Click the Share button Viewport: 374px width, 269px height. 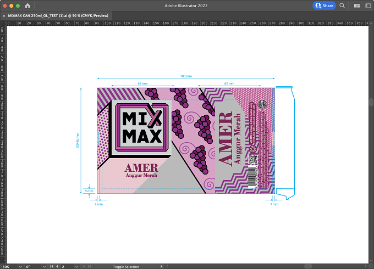tap(324, 5)
